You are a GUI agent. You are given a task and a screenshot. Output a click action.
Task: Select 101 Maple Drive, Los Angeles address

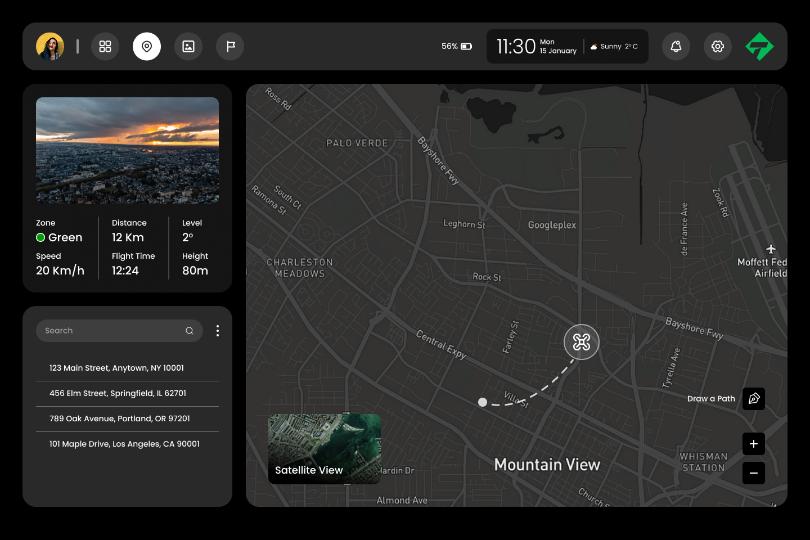pos(127,444)
